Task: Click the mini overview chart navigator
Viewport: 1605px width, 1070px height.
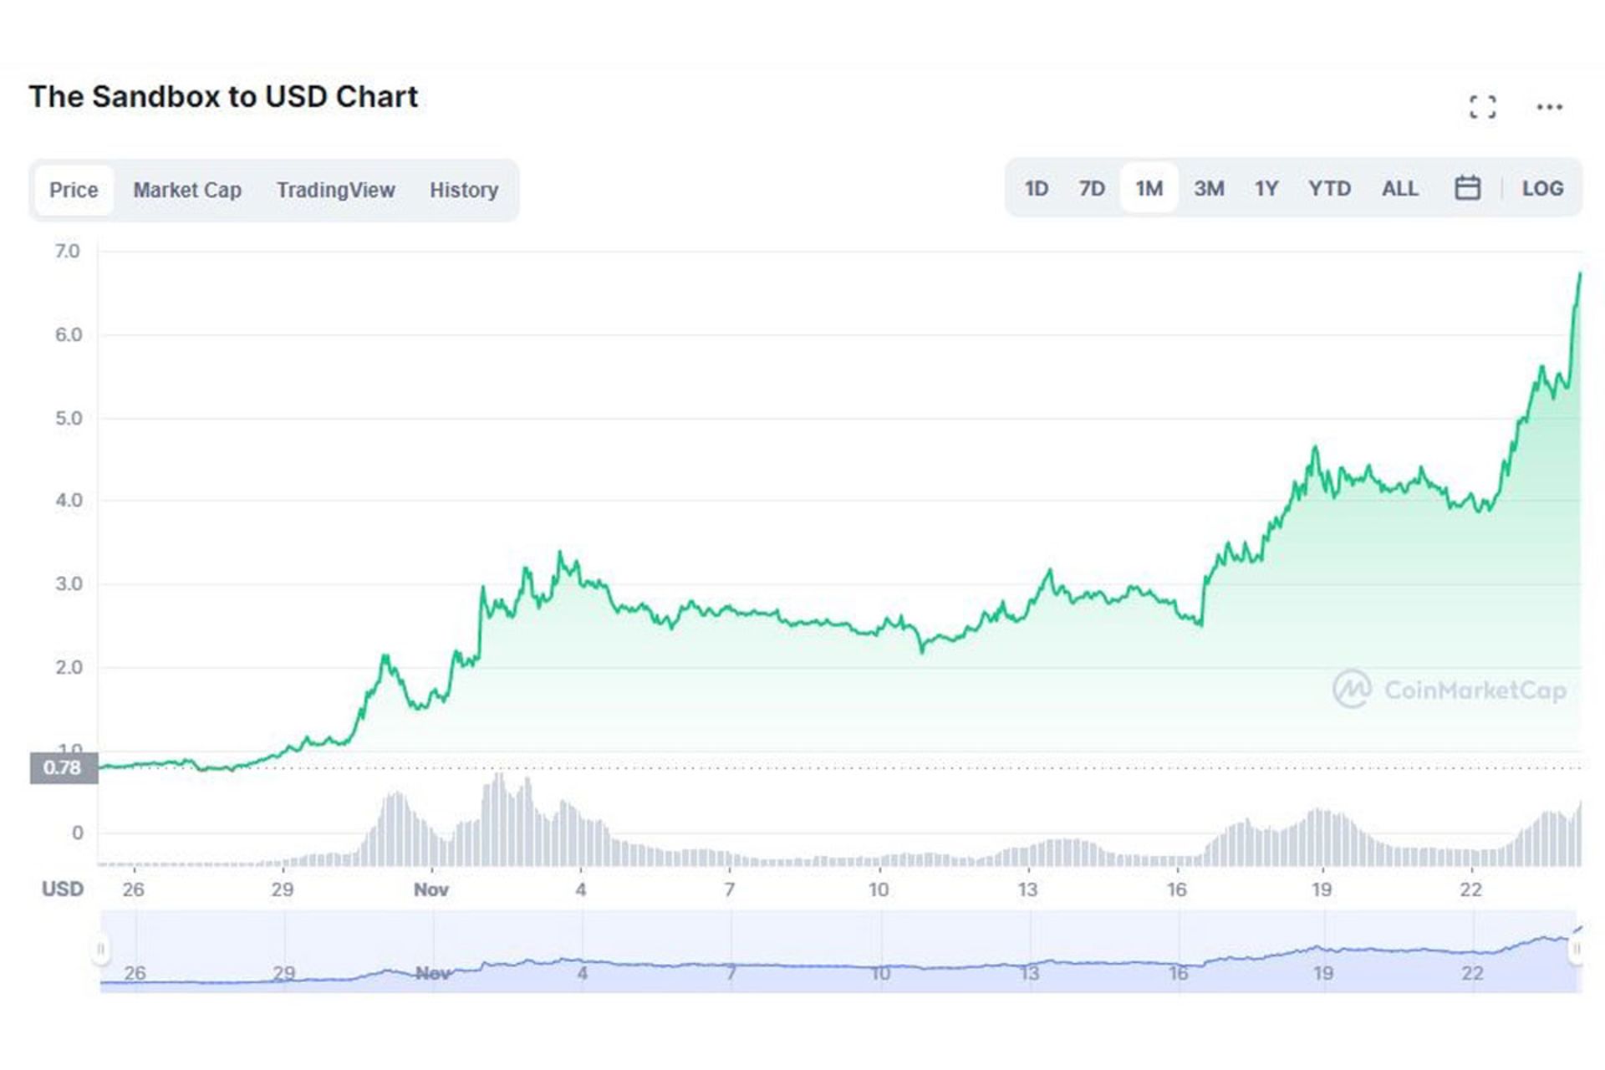Action: pyautogui.click(x=836, y=953)
